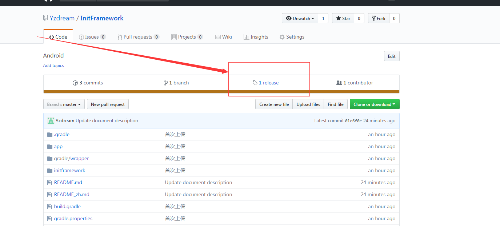500x226 pixels.
Task: Open the repository Settings tab
Action: coord(292,37)
